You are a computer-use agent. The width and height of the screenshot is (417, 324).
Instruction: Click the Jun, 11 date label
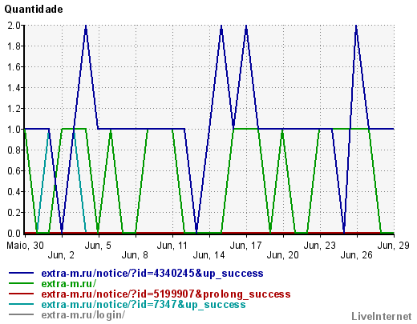[x=172, y=246]
